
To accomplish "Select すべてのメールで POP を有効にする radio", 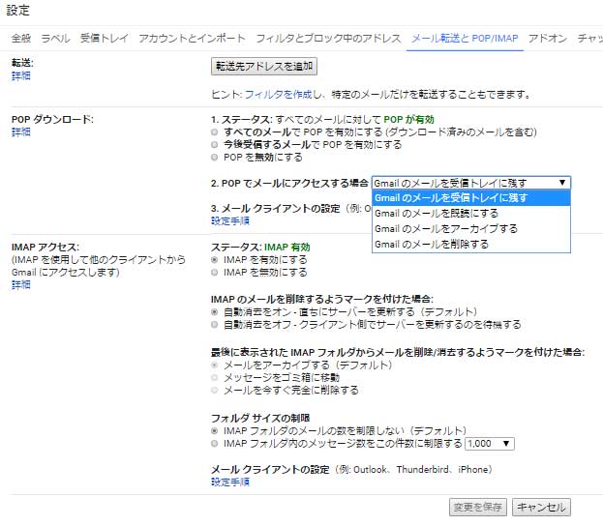I will [216, 131].
